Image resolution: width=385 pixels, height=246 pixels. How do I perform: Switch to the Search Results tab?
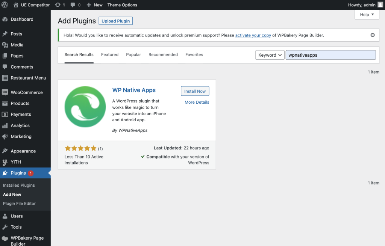click(79, 55)
